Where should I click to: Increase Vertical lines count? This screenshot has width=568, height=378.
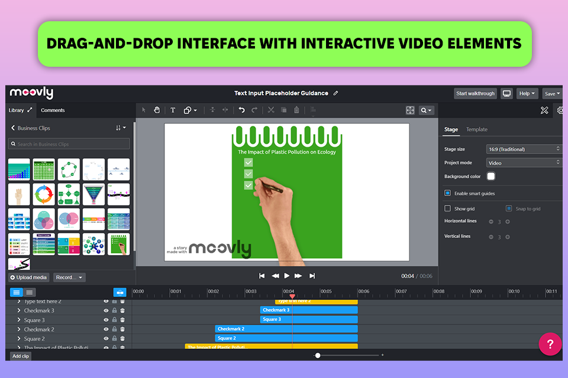pos(508,237)
